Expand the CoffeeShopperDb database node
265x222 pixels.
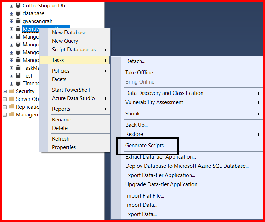click(11, 6)
